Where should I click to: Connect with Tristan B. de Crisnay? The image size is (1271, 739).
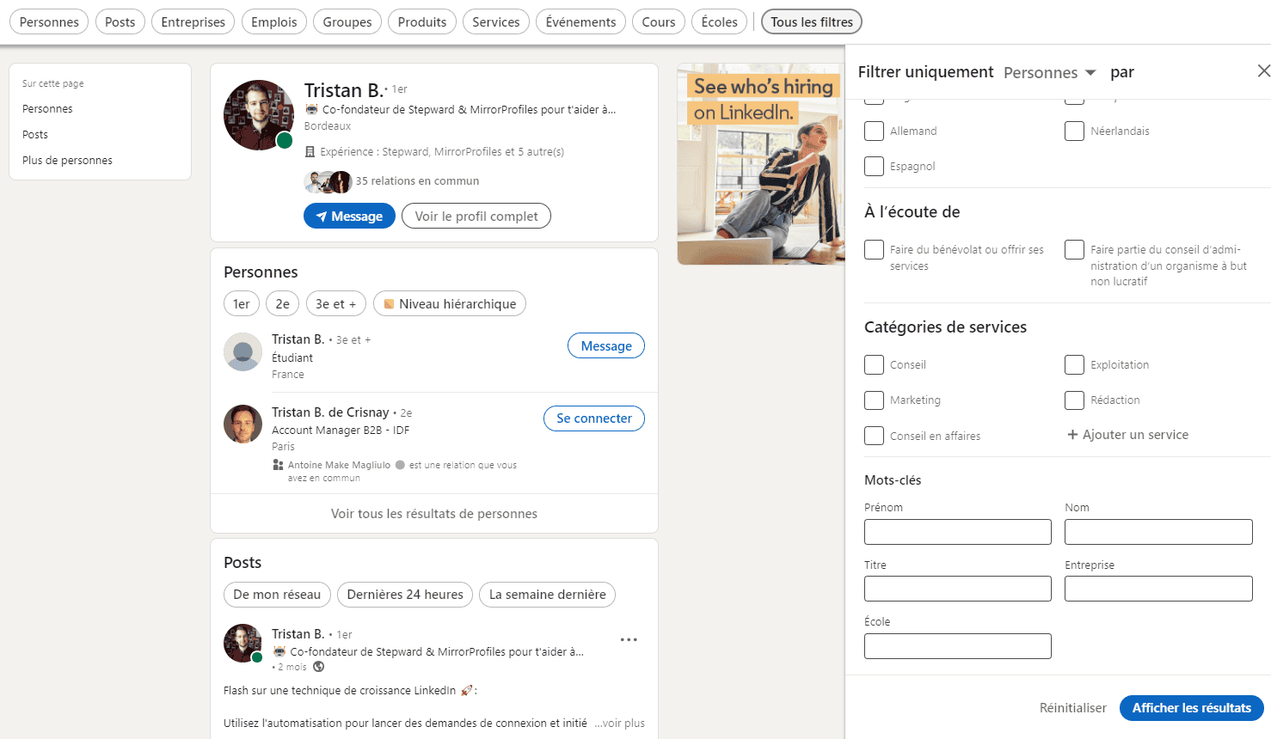(594, 418)
